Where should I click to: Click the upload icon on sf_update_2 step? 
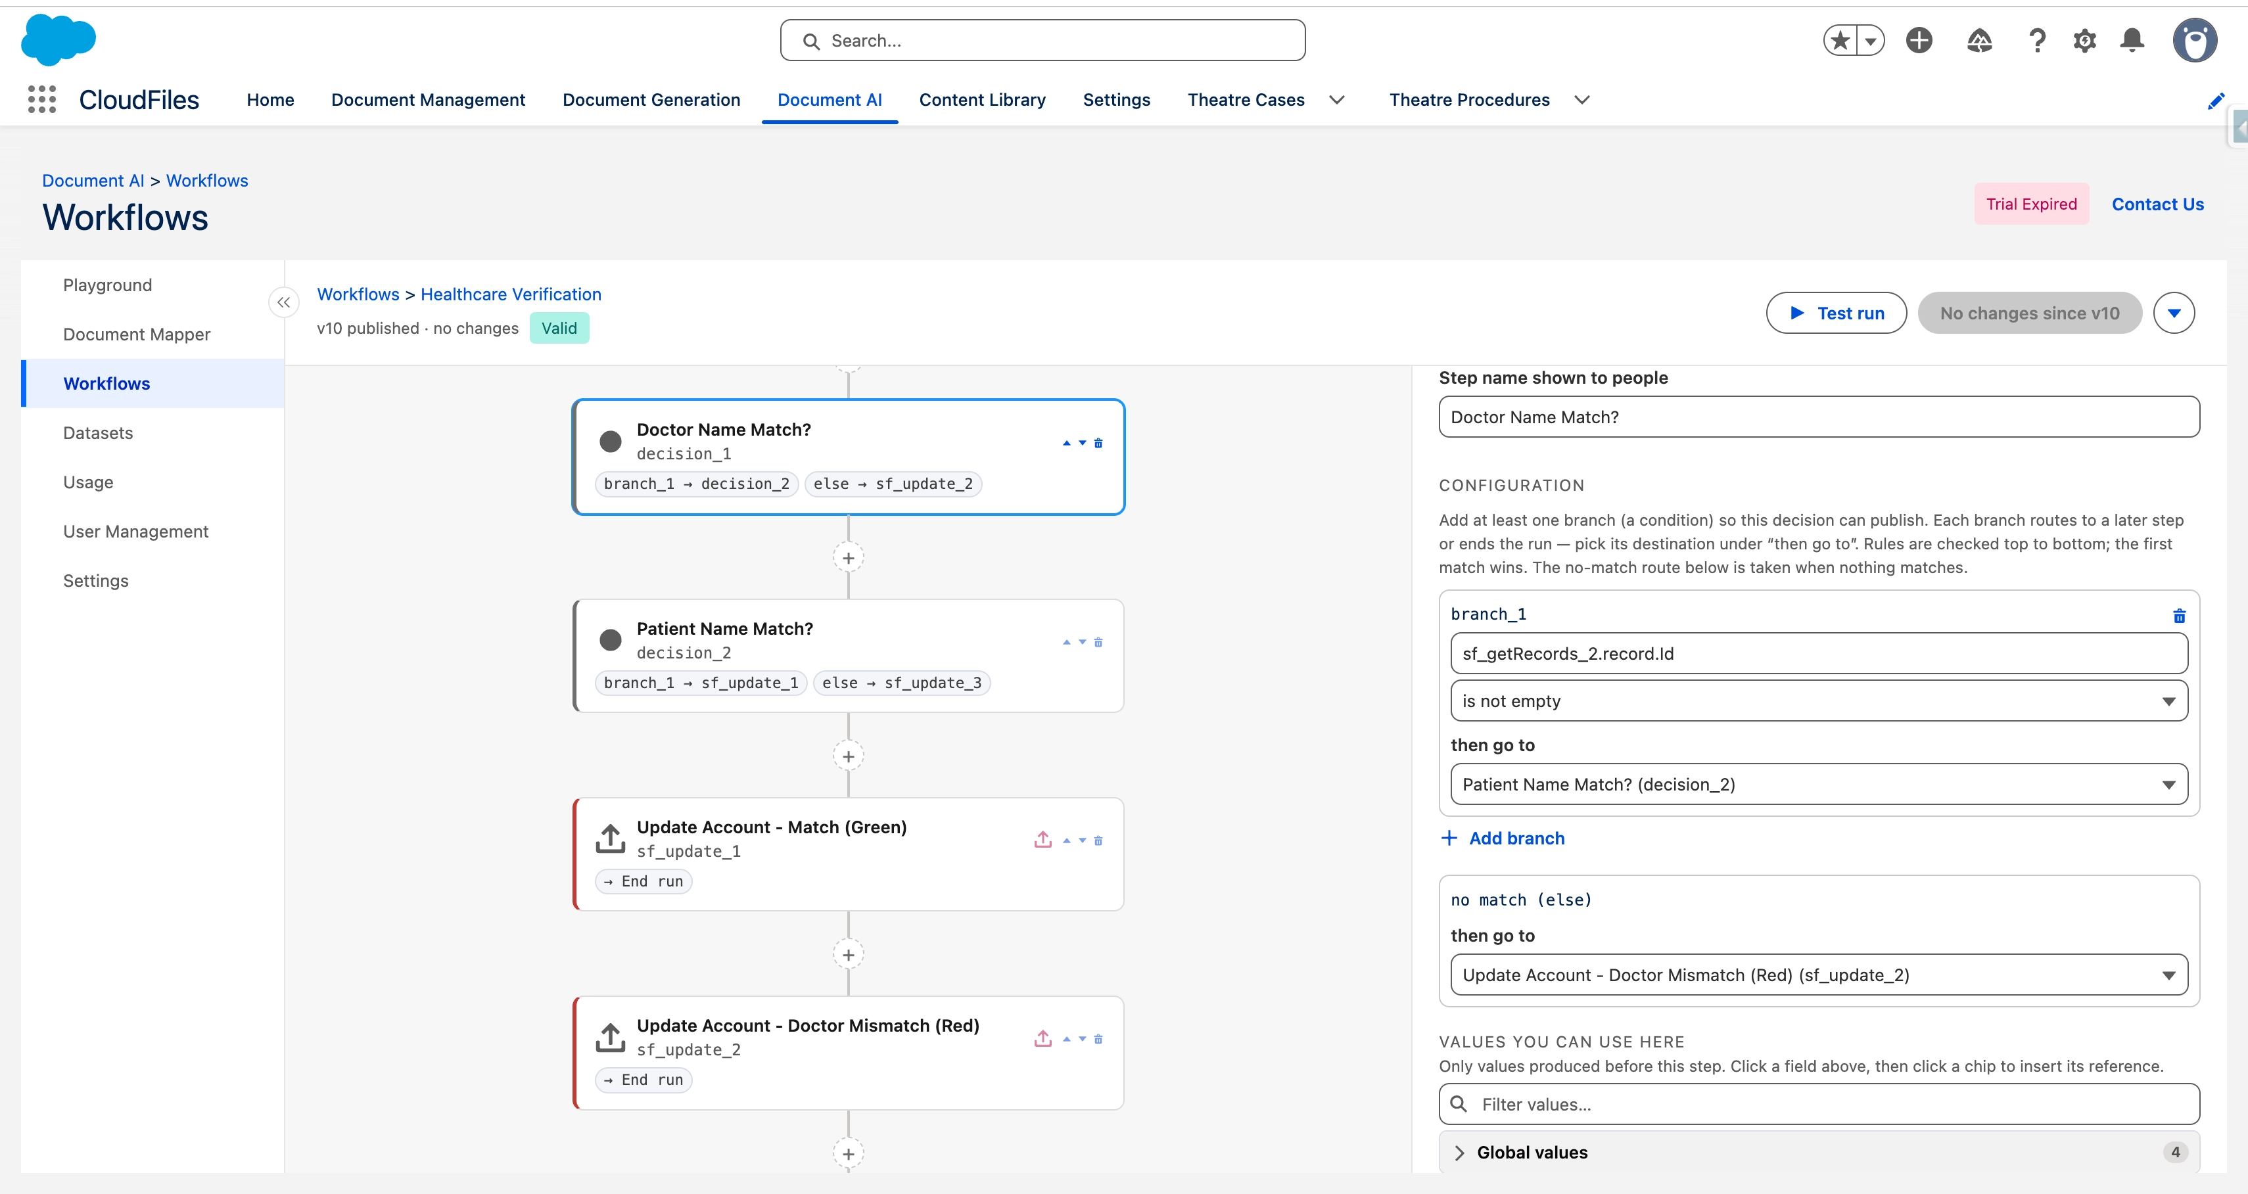pos(1043,1038)
